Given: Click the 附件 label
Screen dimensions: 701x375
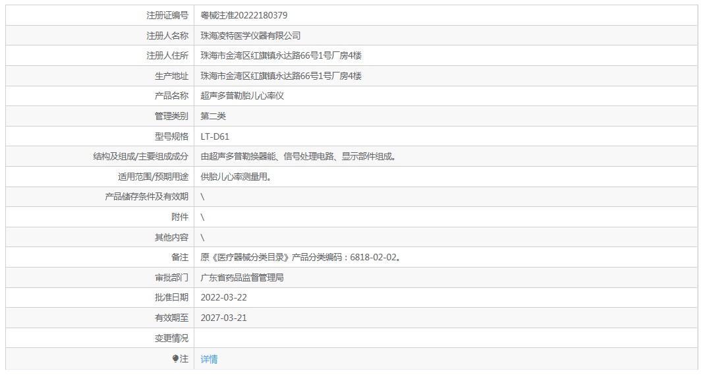Looking at the screenshot, I should (x=180, y=217).
